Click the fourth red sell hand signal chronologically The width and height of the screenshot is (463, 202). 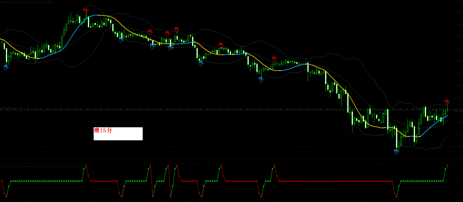click(177, 30)
